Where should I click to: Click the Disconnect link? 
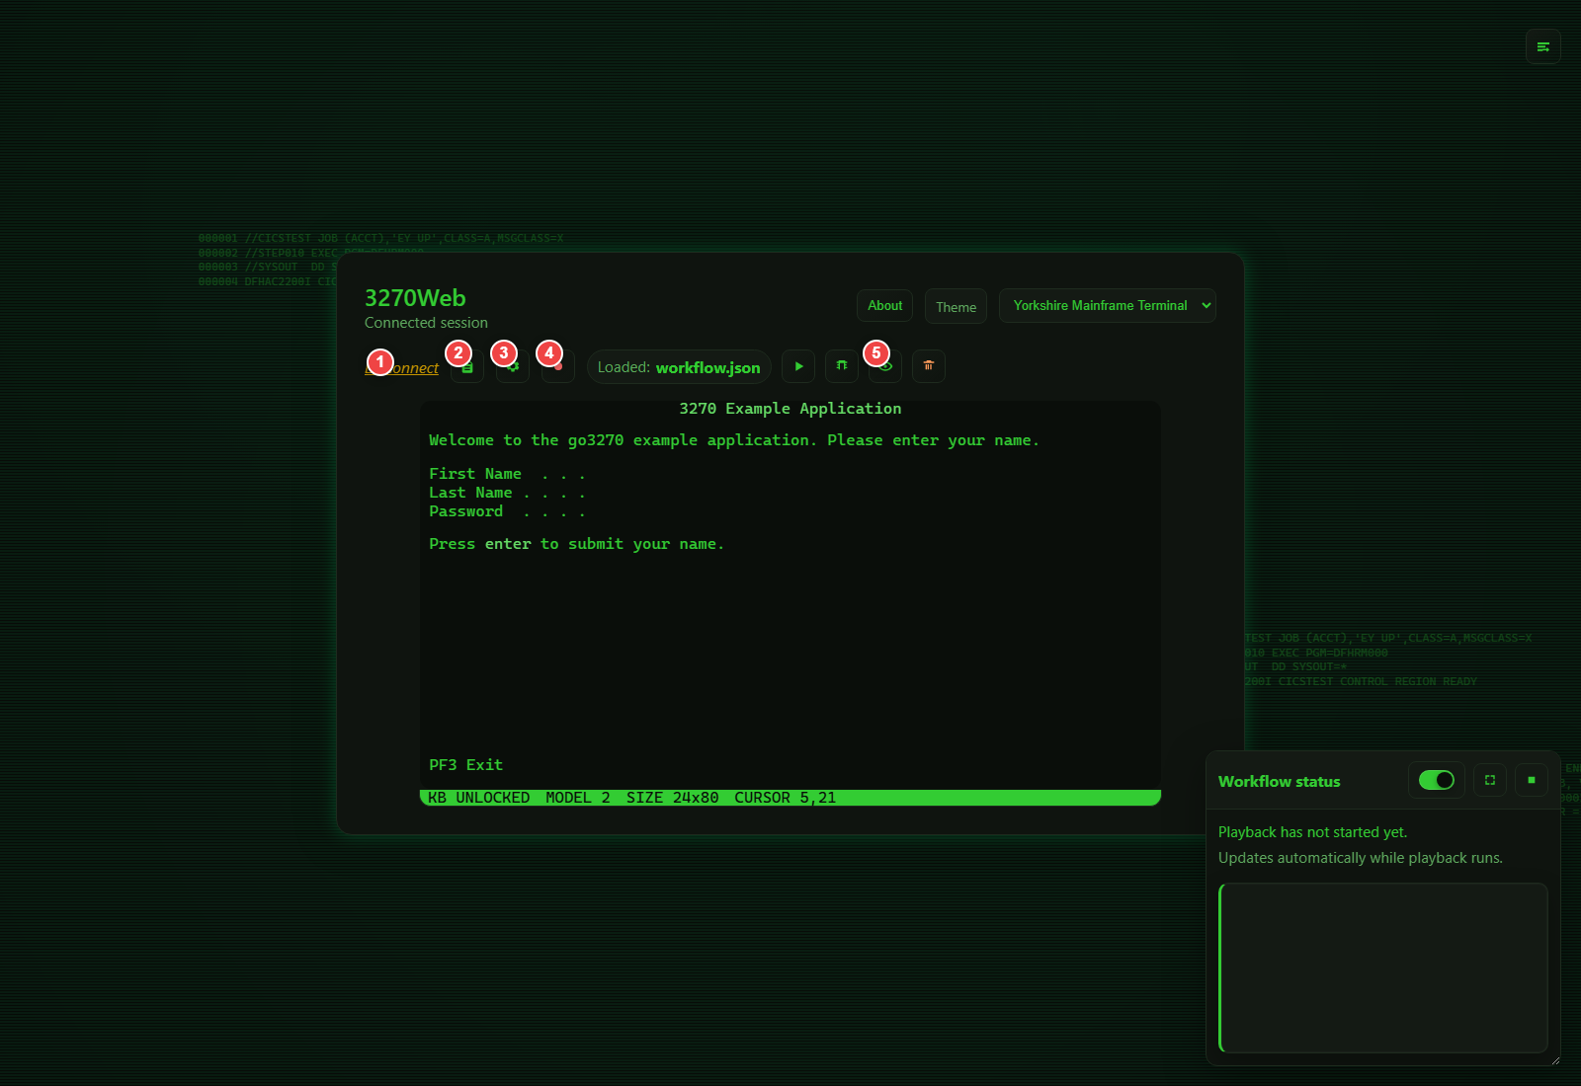tap(401, 367)
